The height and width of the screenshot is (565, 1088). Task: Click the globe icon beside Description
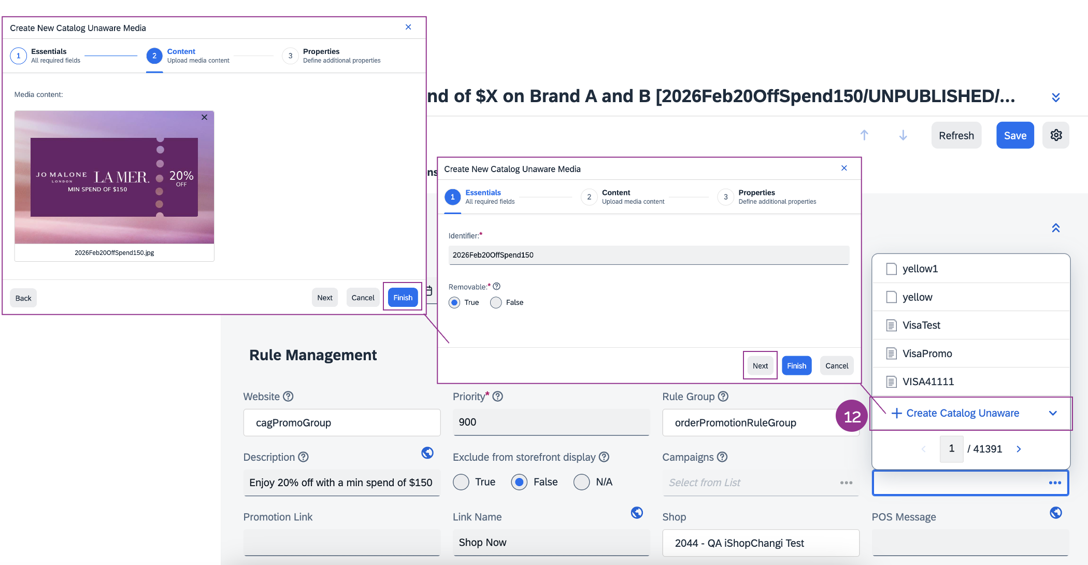point(427,453)
